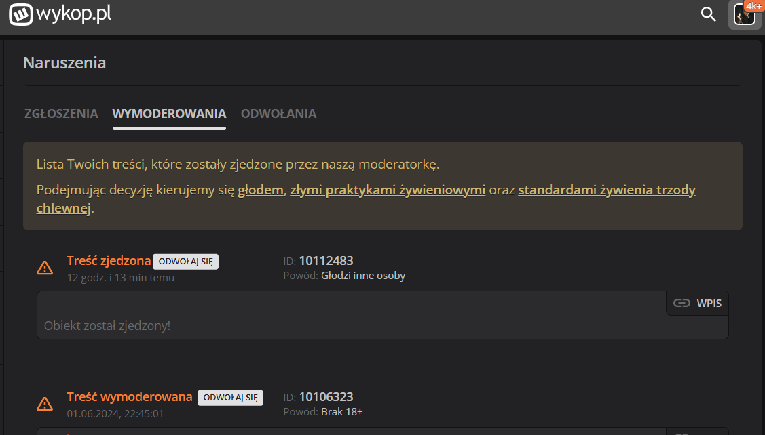Screen dimensions: 765x435
Task: Click ODWOŁAJ SIĘ for Treść wymoderowana
Action: click(230, 398)
